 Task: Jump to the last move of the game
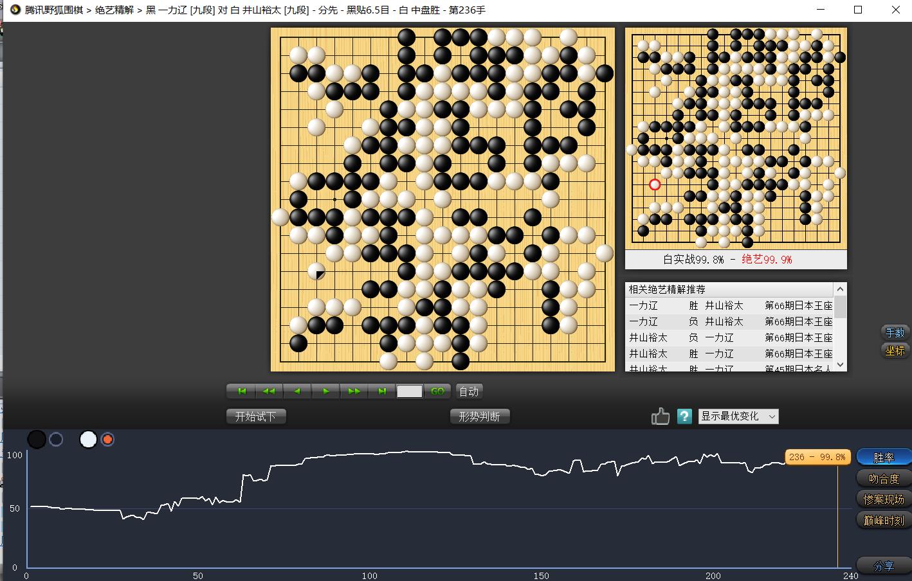(x=381, y=391)
